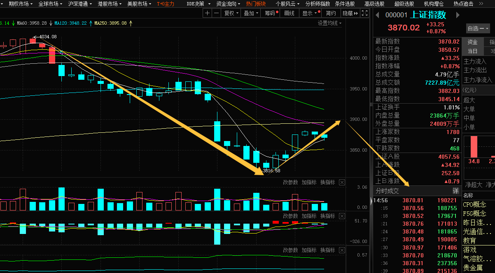Screen dimensions: 495x273
Task: Click 加指标 in the 51.70 scale panel
Action: pyautogui.click(x=309, y=216)
